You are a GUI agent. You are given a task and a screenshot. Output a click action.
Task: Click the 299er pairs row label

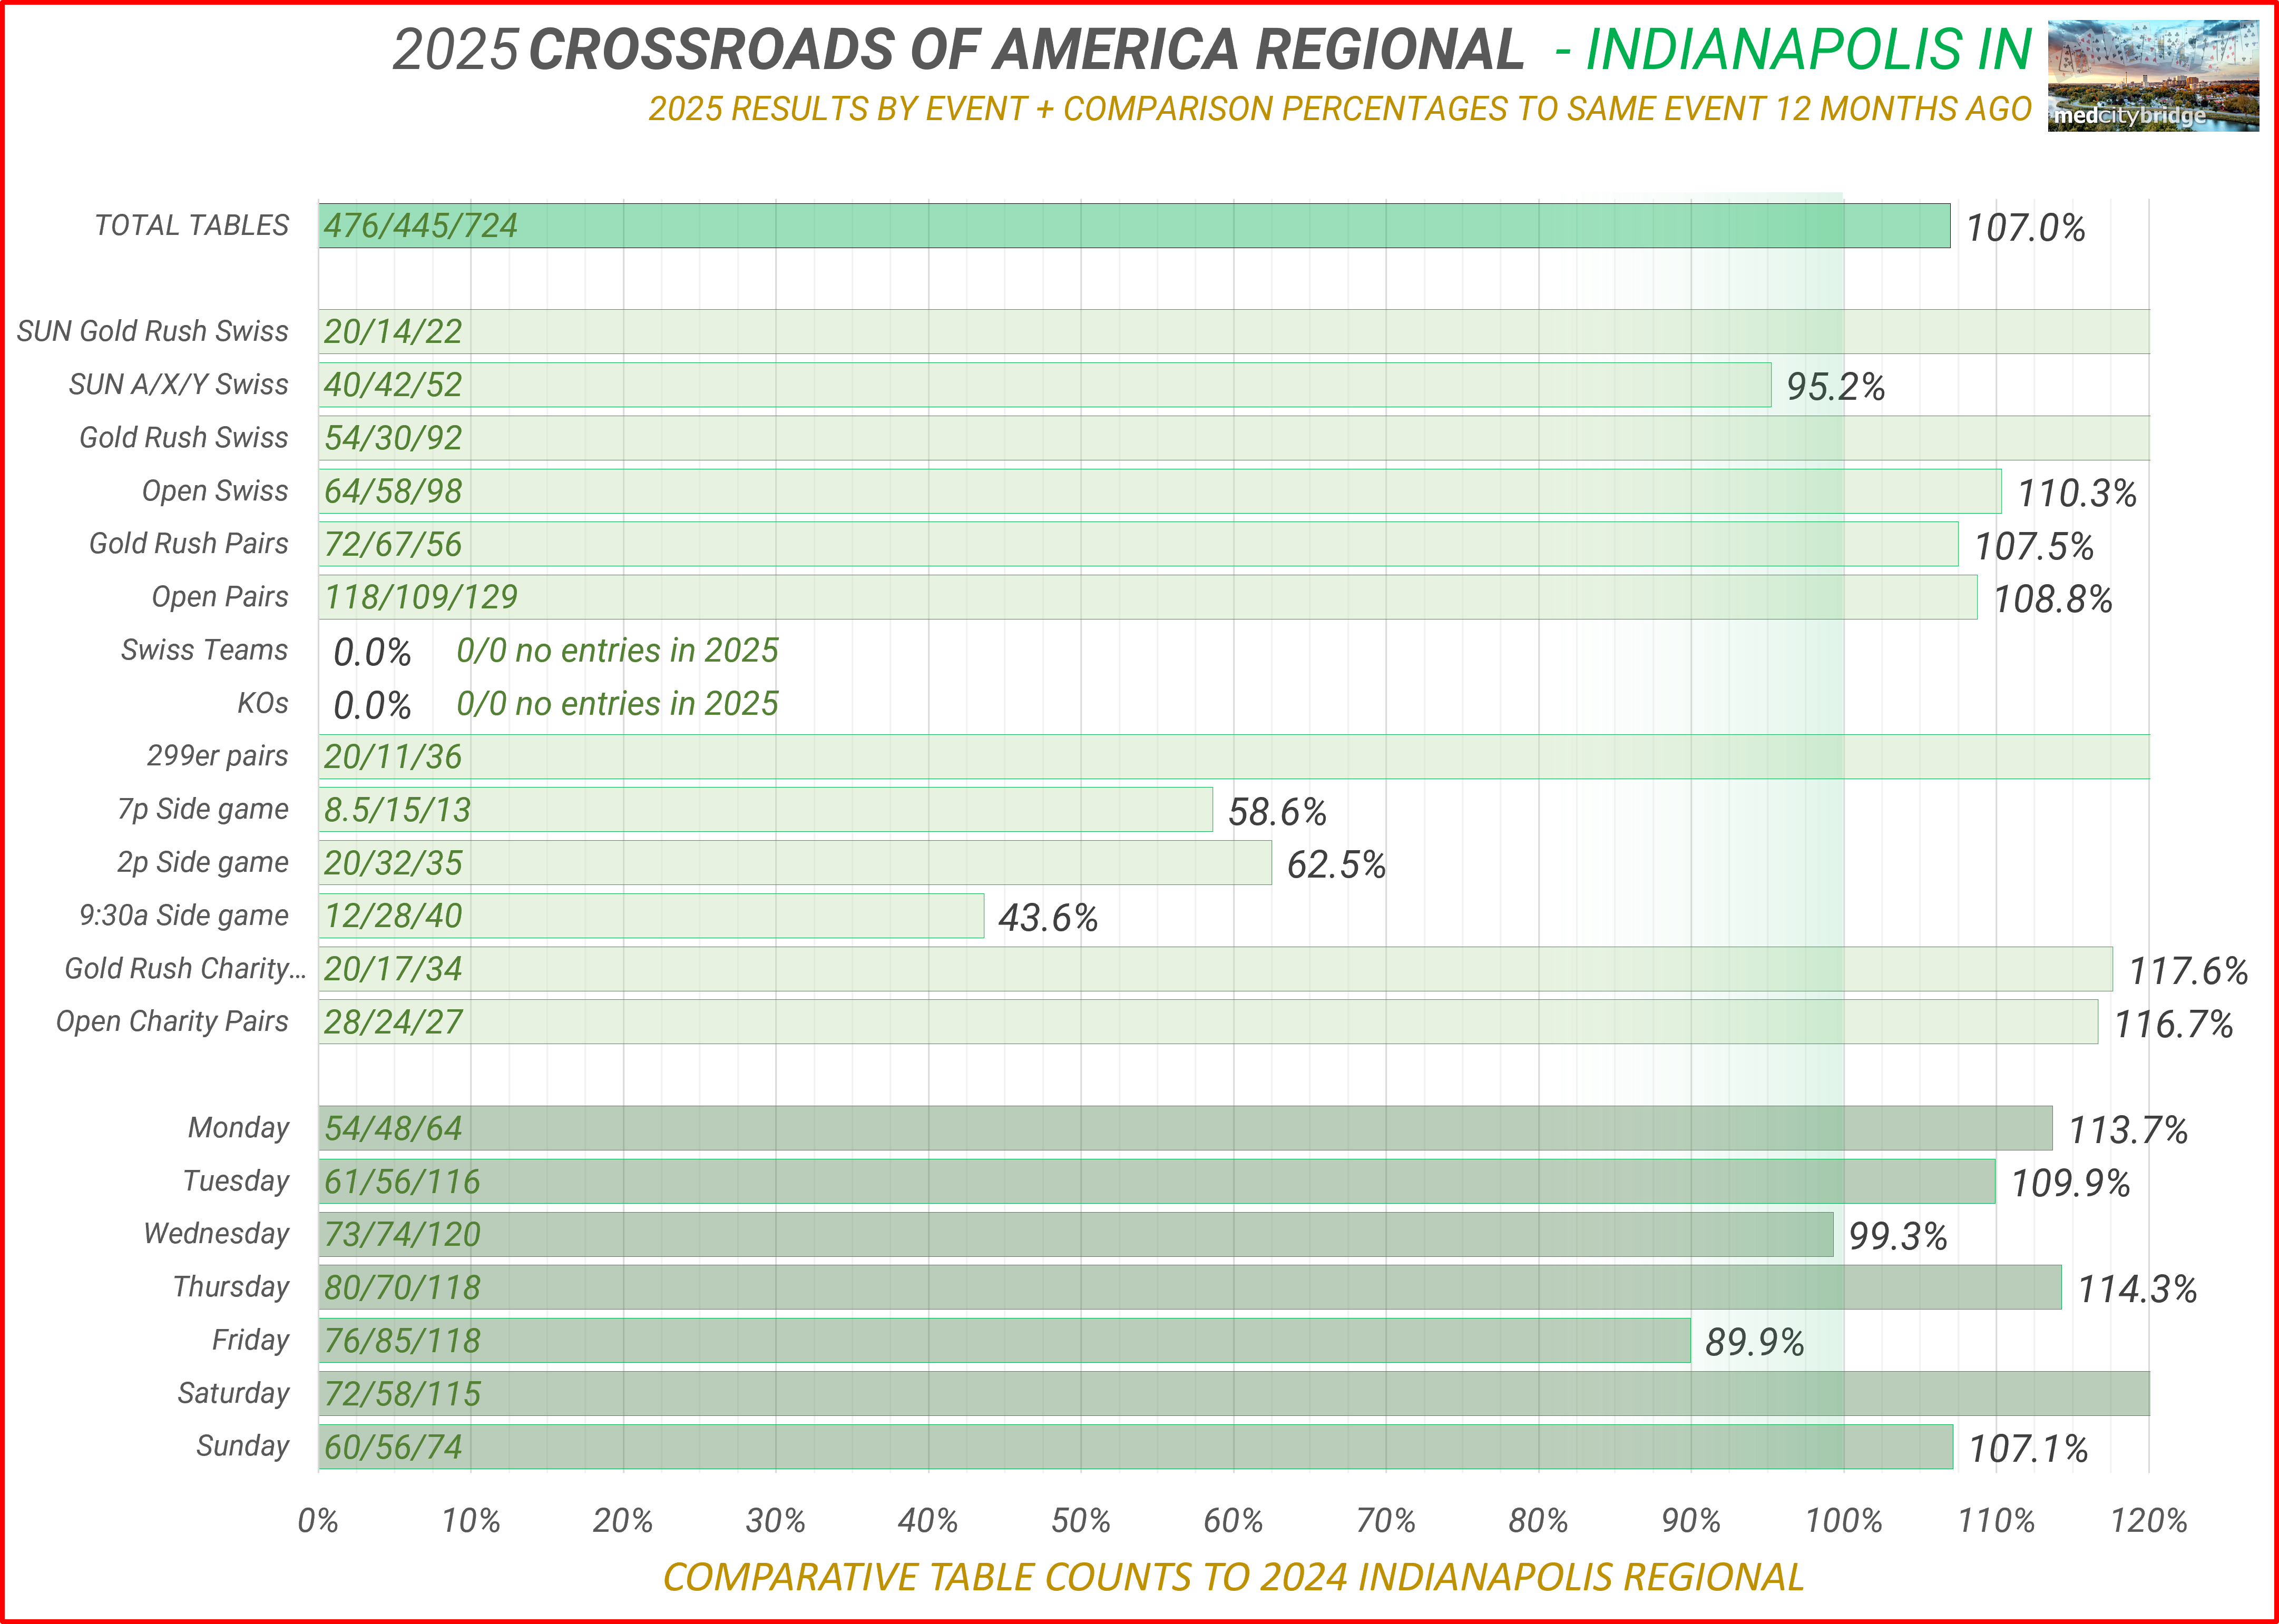point(217,756)
